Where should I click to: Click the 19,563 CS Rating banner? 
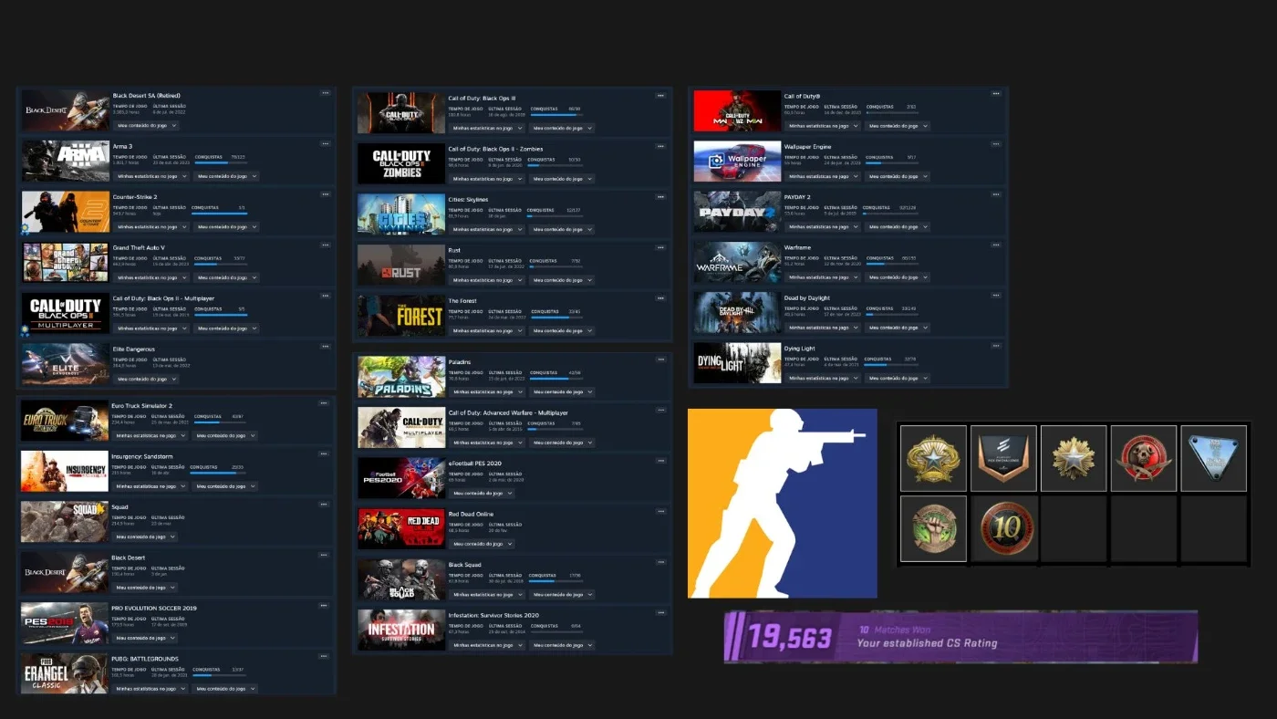point(960,636)
